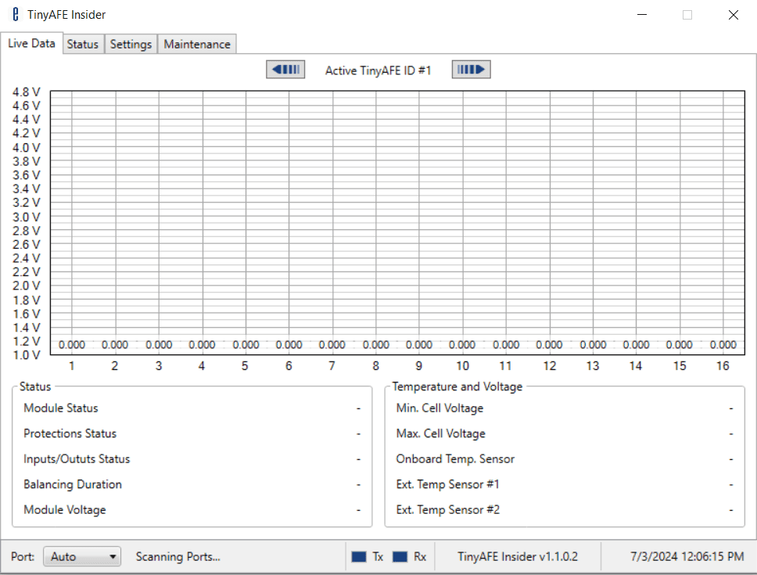Click the Protections Status label
Screen dimensions: 757x575
coord(70,433)
